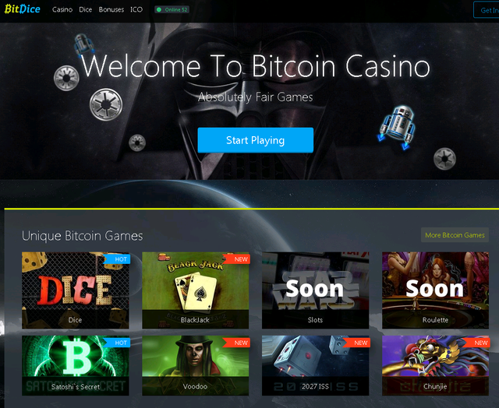Go to the Bonuses page
The height and width of the screenshot is (408, 499).
point(111,9)
